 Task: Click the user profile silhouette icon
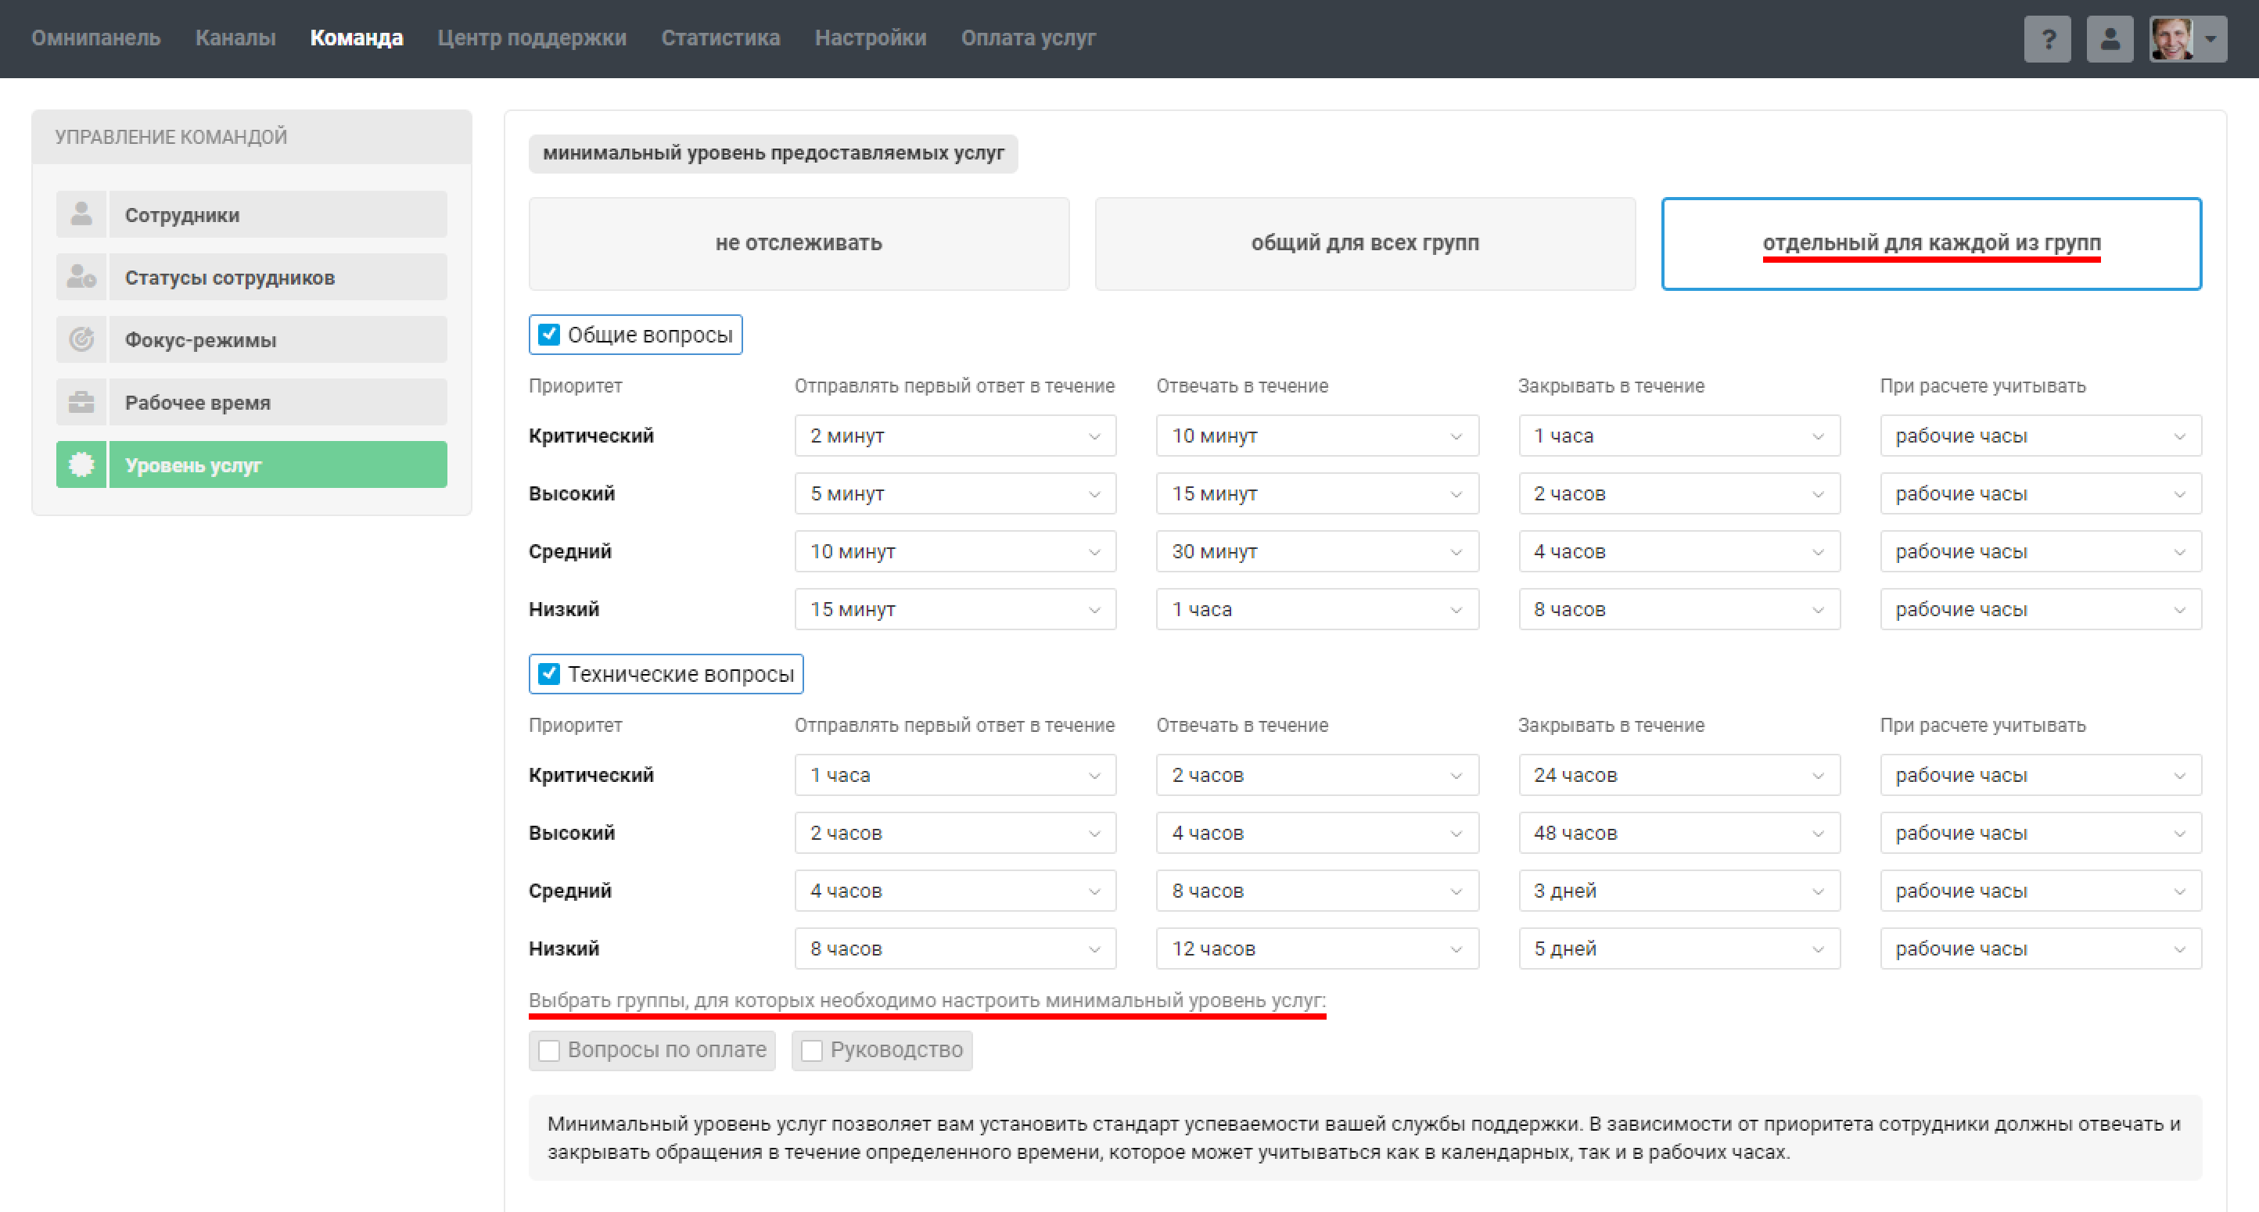2109,39
